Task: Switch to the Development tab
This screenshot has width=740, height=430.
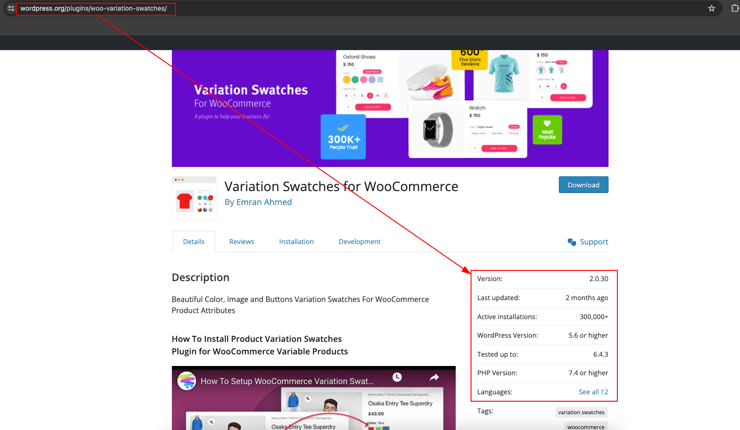Action: tap(360, 242)
